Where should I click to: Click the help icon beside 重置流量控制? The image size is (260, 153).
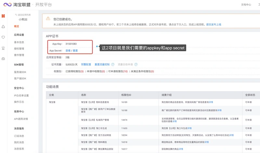pyautogui.click(x=113, y=64)
